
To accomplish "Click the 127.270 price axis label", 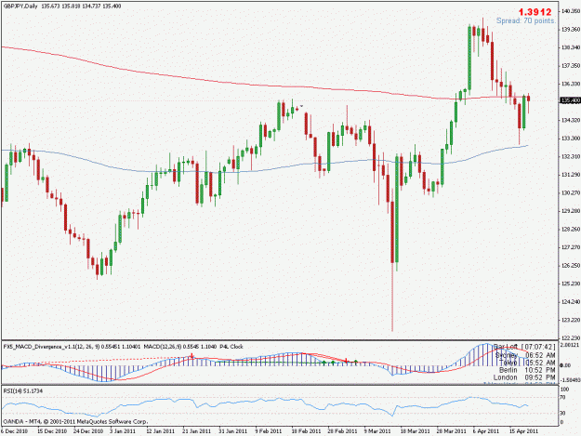I will [571, 247].
